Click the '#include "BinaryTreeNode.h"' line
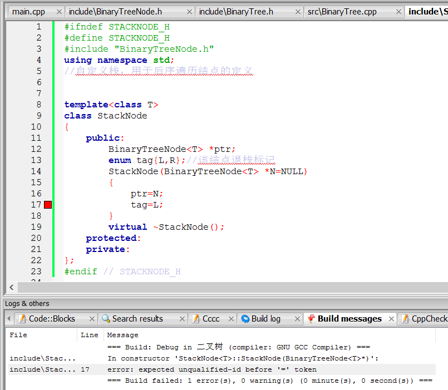The image size is (448, 390). point(139,49)
